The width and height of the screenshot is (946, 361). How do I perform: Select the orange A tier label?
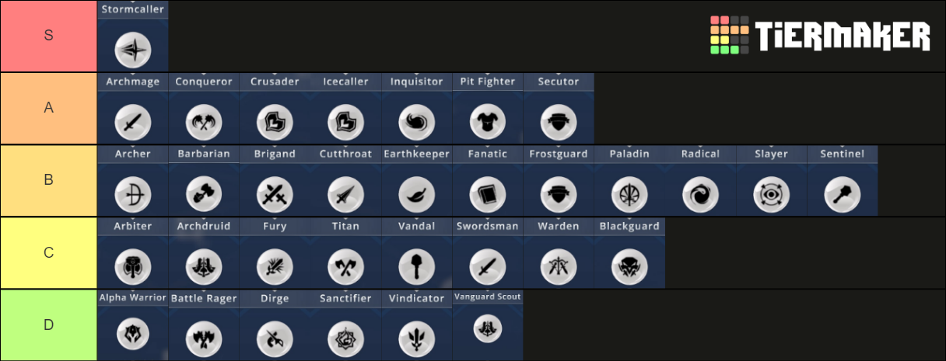(49, 108)
